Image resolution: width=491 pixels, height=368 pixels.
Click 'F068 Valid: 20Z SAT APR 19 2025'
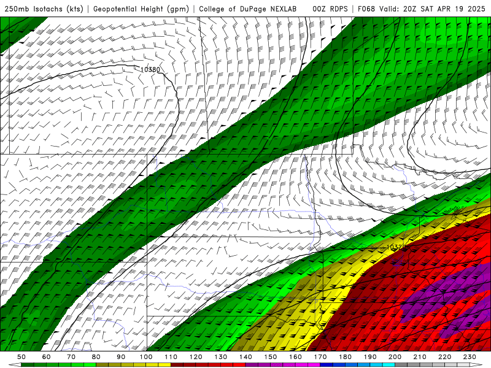tap(421, 9)
